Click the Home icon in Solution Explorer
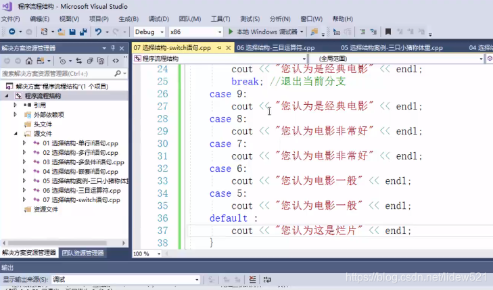This screenshot has width=493, height=290. coord(29,61)
